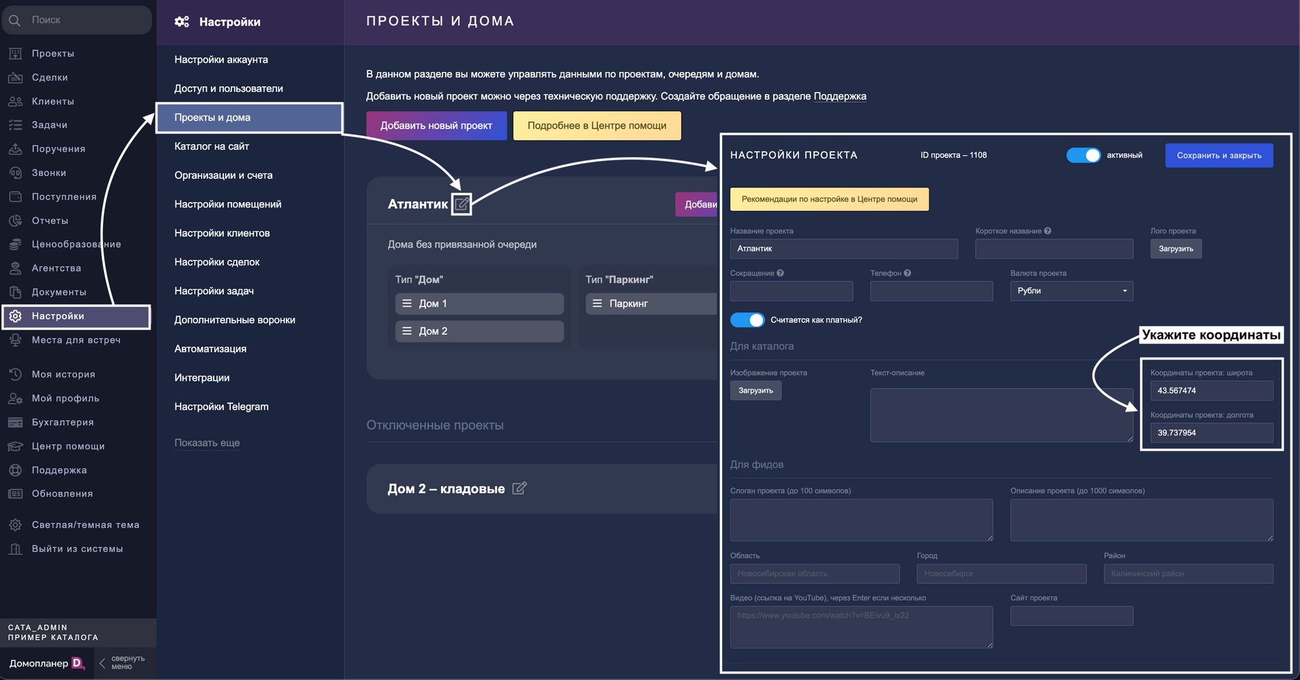The image size is (1300, 680).
Task: Click the help icon beside Сокращение
Action: [x=780, y=273]
